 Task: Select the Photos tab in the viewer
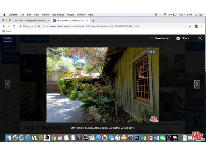coord(7,38)
